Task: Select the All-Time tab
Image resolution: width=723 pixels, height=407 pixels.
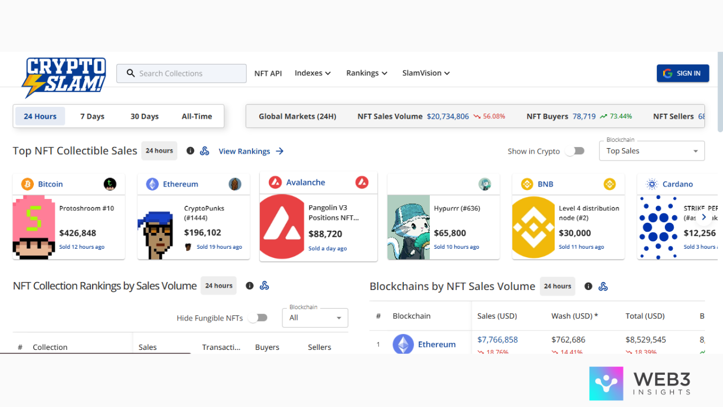Action: pos(197,116)
